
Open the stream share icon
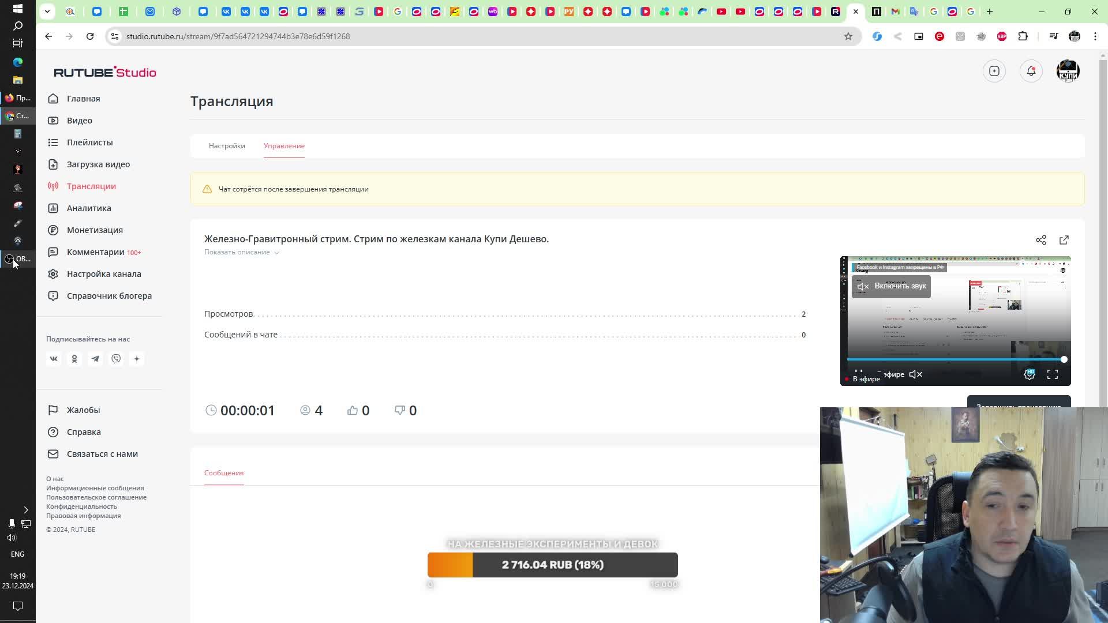(x=1040, y=240)
